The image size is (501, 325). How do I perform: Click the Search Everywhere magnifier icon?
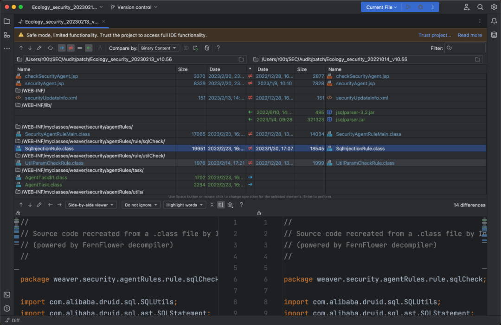pyautogui.click(x=481, y=7)
